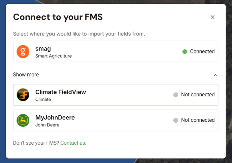Screen dimensions: 232x163
Task: Close the Connect to your FMS dialog
Action: (x=212, y=17)
